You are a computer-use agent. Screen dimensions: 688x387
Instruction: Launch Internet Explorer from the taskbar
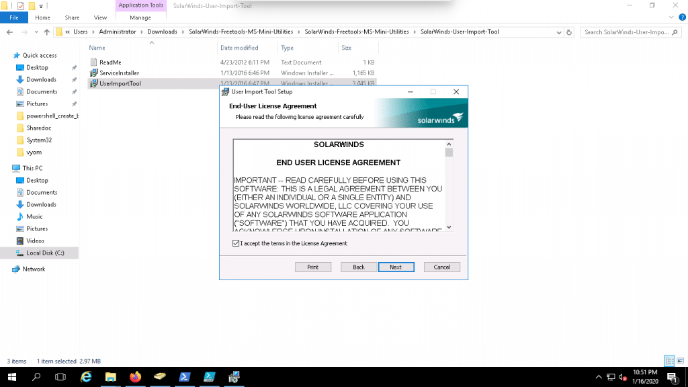86,377
